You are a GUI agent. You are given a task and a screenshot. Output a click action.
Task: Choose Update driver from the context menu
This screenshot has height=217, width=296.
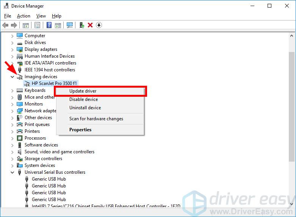[x=83, y=91]
